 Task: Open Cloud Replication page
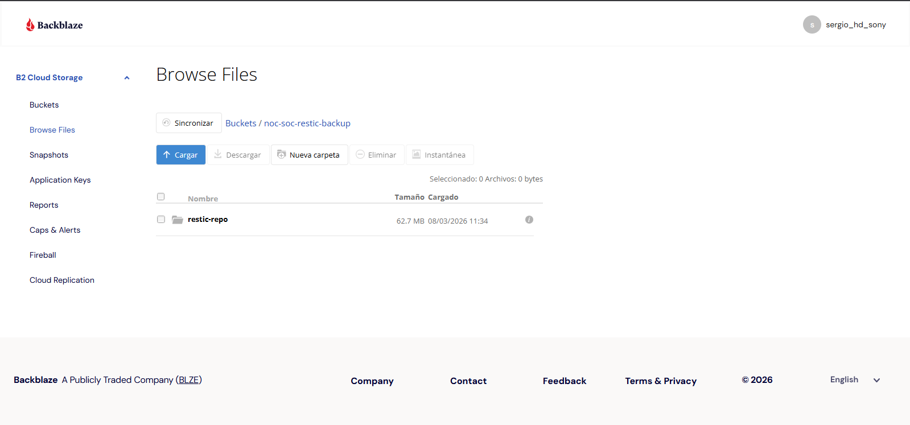[62, 280]
